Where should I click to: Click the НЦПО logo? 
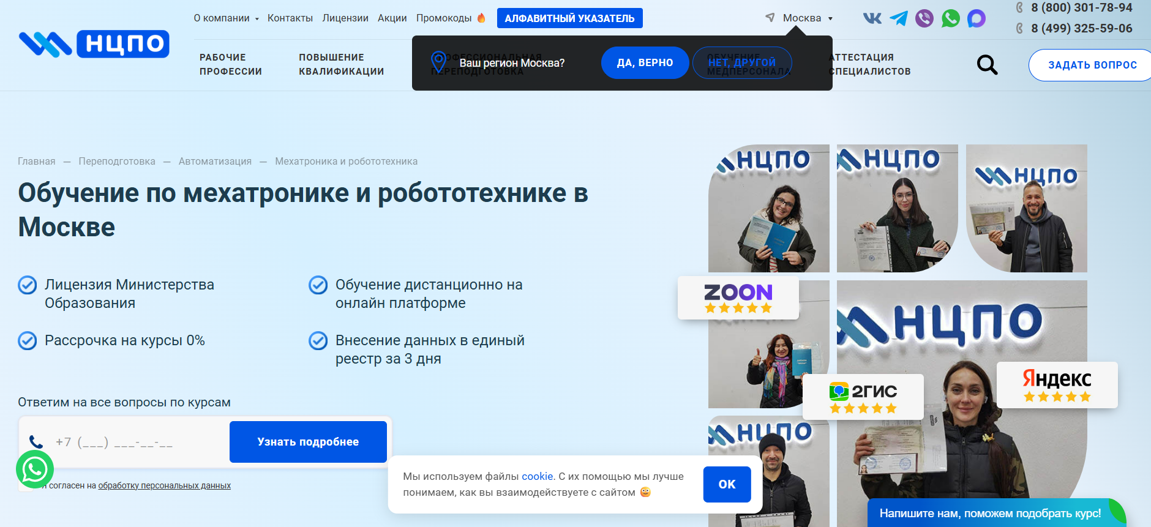94,44
